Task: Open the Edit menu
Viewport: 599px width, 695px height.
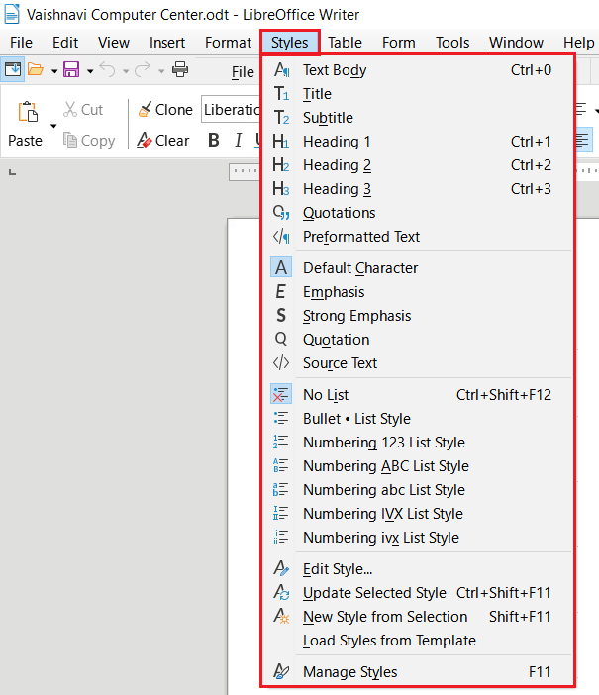Action: click(x=65, y=43)
